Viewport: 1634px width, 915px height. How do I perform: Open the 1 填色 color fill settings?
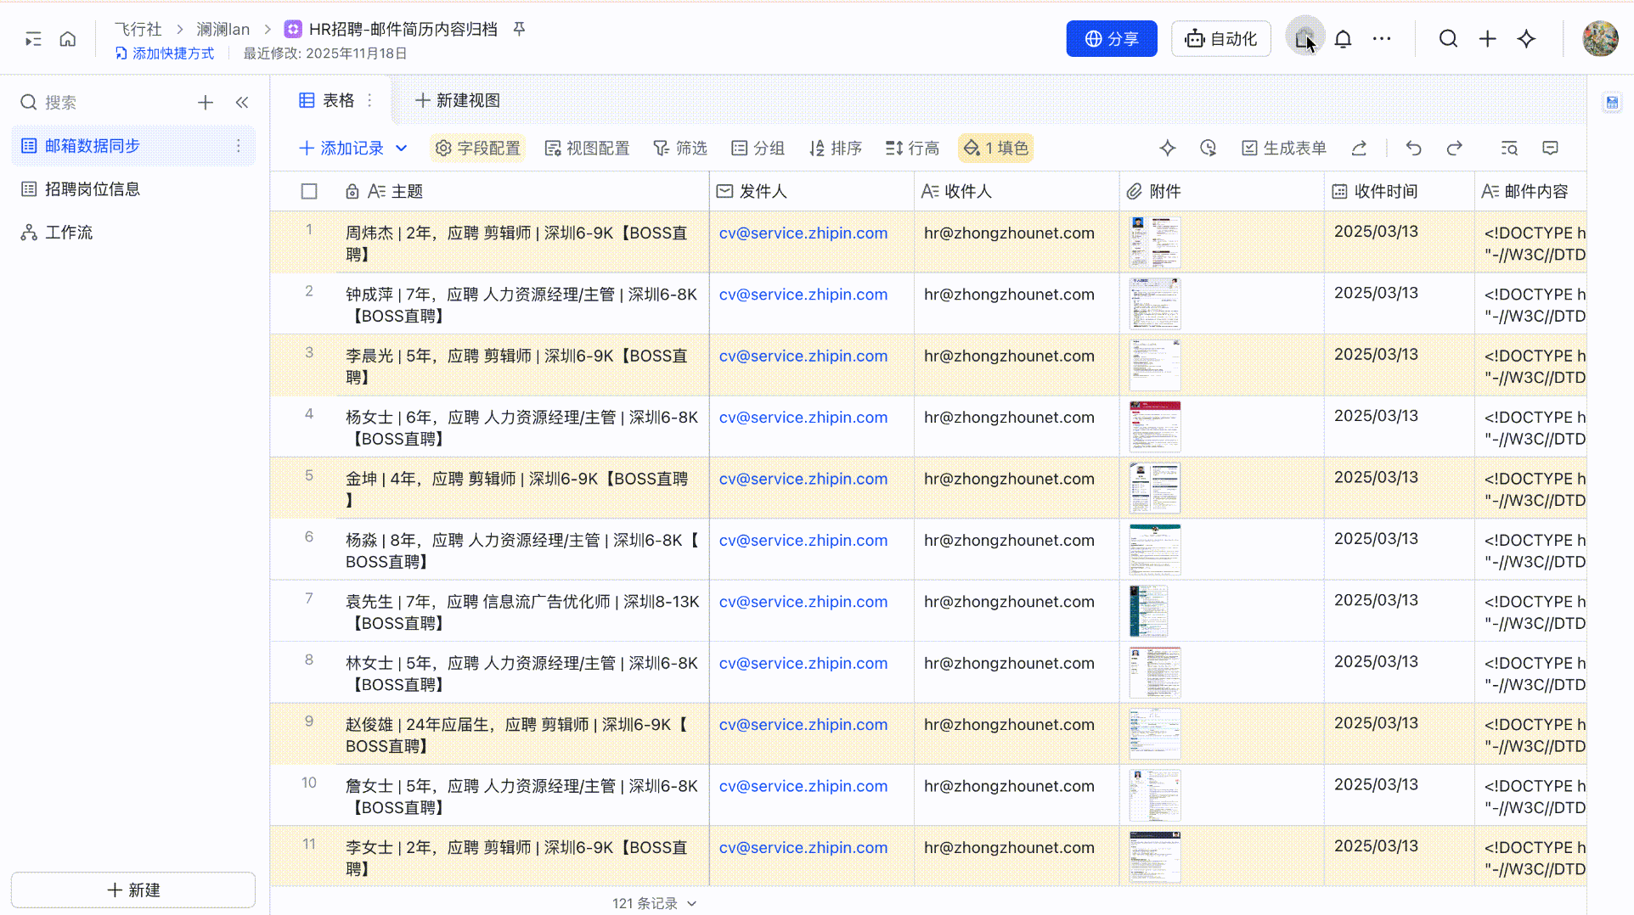point(995,149)
